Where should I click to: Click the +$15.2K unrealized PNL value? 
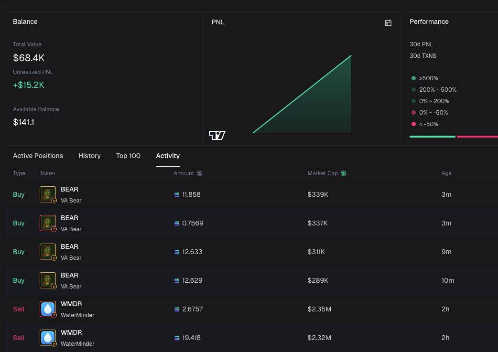point(29,85)
